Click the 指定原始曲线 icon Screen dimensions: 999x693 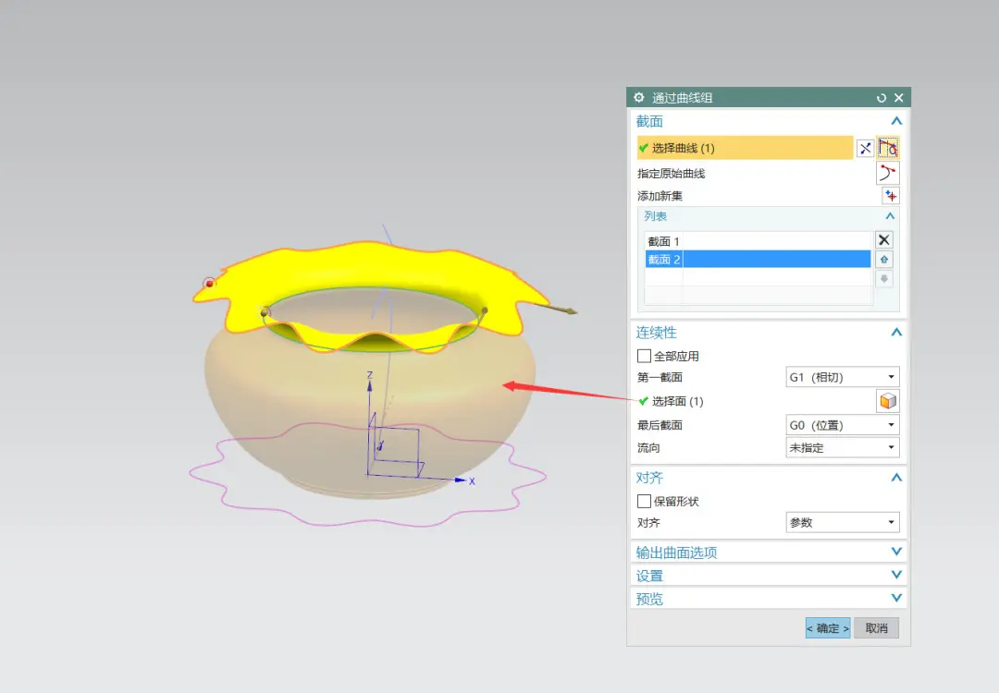click(887, 173)
